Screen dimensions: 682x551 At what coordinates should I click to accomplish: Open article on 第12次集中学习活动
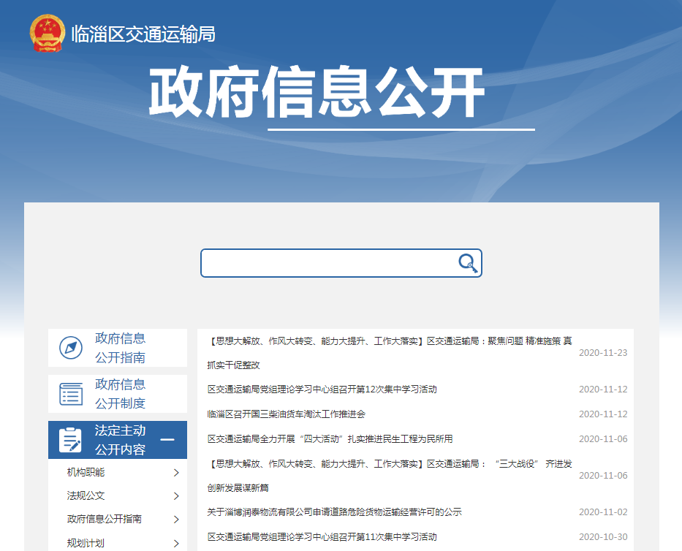coord(322,389)
